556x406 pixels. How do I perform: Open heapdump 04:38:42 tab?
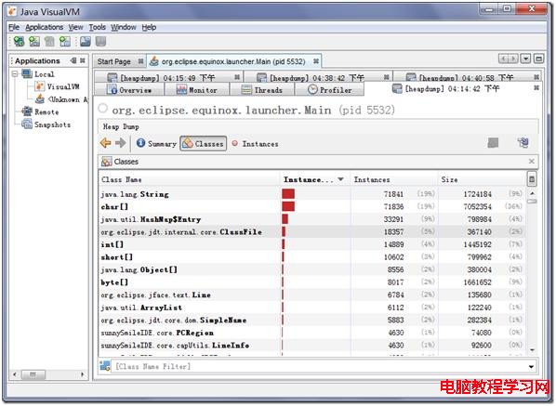317,78
